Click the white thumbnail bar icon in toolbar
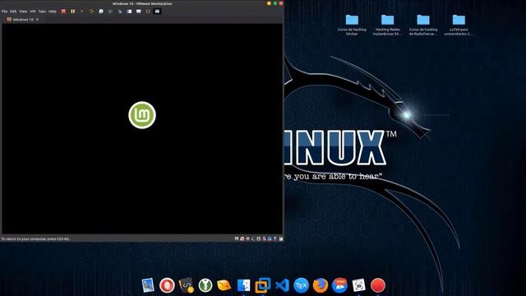The image size is (526, 296). tap(139, 12)
